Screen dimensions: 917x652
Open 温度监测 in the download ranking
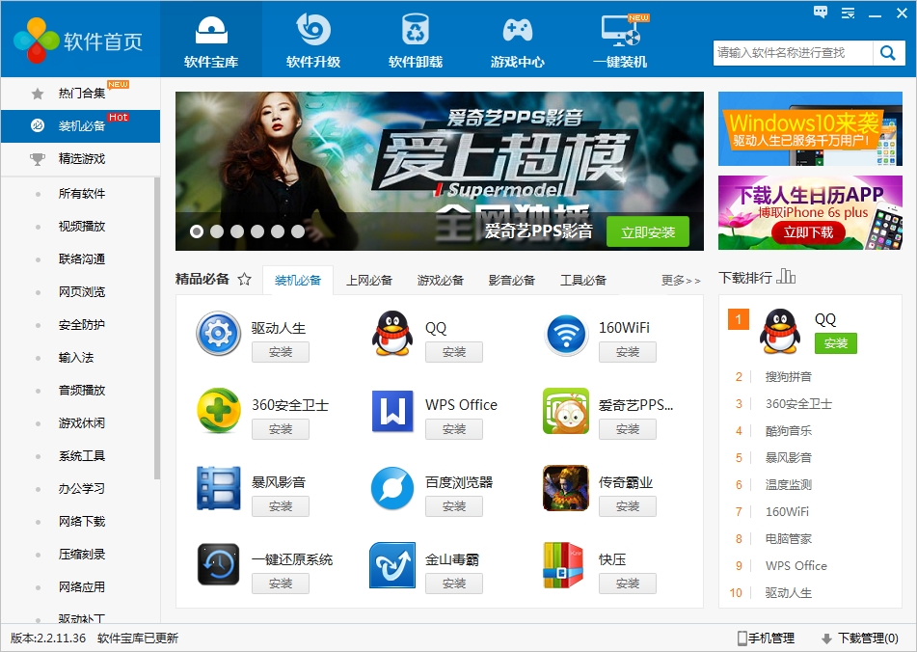tap(789, 485)
